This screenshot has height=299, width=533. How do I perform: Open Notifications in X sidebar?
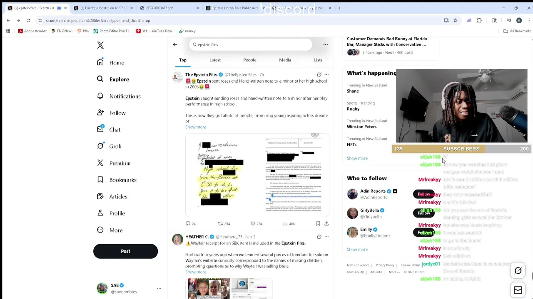119,96
